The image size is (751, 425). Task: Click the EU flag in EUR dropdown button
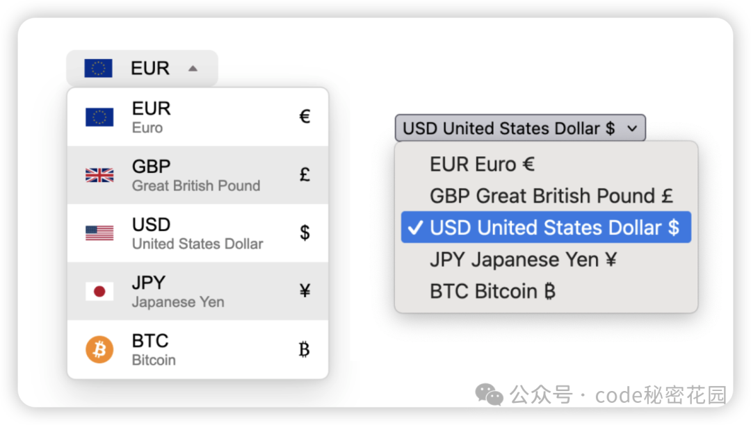point(98,68)
